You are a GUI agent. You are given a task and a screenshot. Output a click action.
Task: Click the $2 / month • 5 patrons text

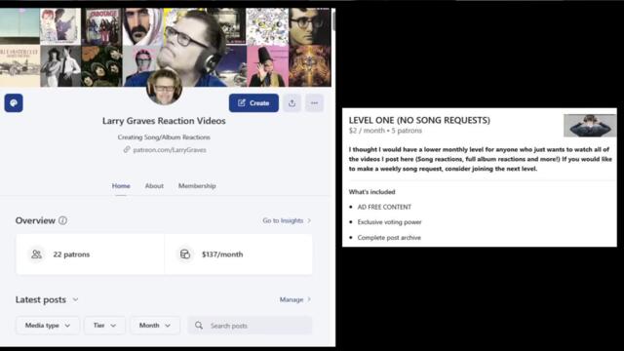click(385, 131)
